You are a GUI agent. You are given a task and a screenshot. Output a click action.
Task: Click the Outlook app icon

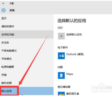[61, 56]
